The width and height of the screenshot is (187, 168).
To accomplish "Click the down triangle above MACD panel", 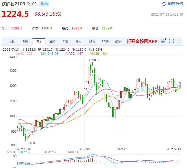I will (x=179, y=152).
